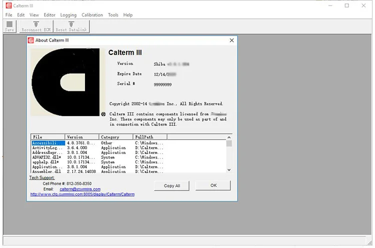Click the Calterm III app icon in the title bar
This screenshot has height=248, width=375.
point(8,5)
